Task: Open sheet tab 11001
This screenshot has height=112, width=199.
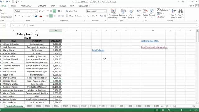Action: click(30, 106)
